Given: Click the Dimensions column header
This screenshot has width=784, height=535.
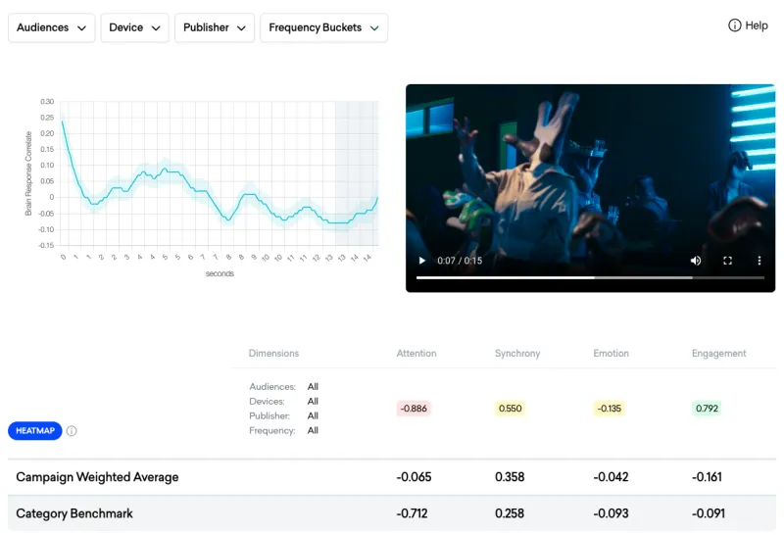Looking at the screenshot, I should click(x=273, y=354).
